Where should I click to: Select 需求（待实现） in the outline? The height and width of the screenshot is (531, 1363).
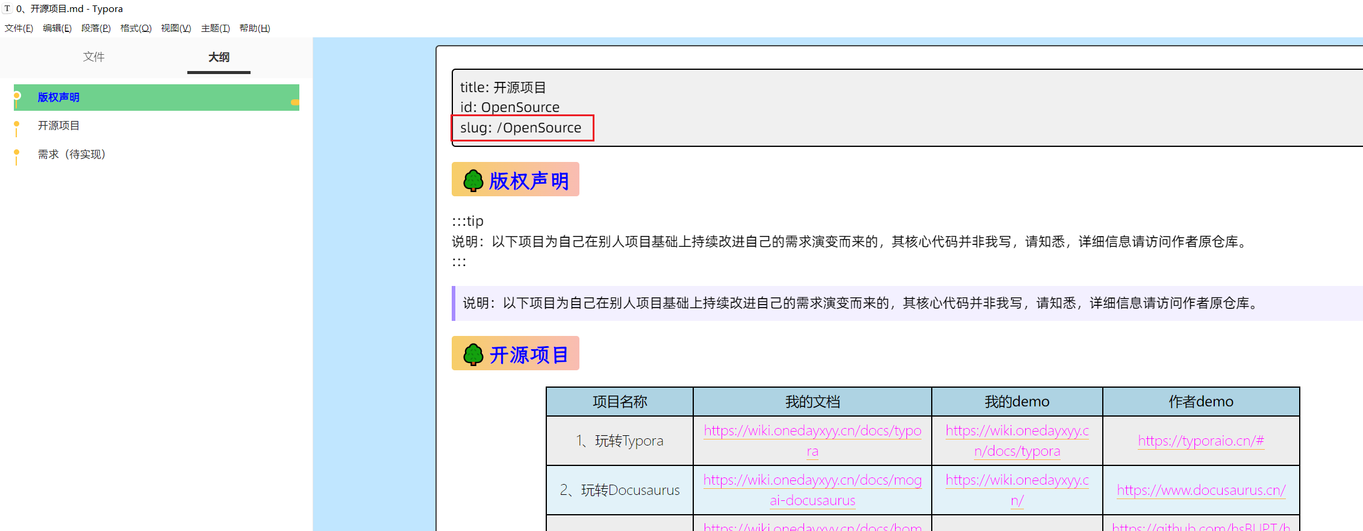pos(72,154)
